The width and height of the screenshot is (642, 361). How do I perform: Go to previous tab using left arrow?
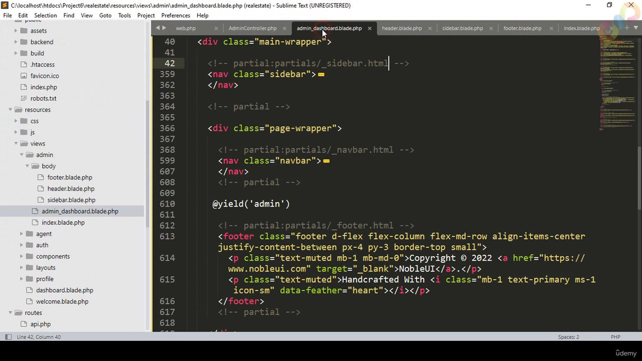[158, 28]
